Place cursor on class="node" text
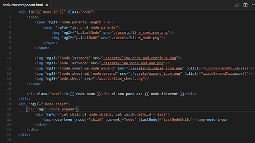 [80, 12]
